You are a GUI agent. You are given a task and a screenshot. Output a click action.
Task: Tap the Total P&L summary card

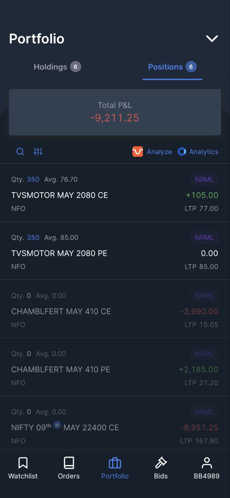pyautogui.click(x=115, y=112)
